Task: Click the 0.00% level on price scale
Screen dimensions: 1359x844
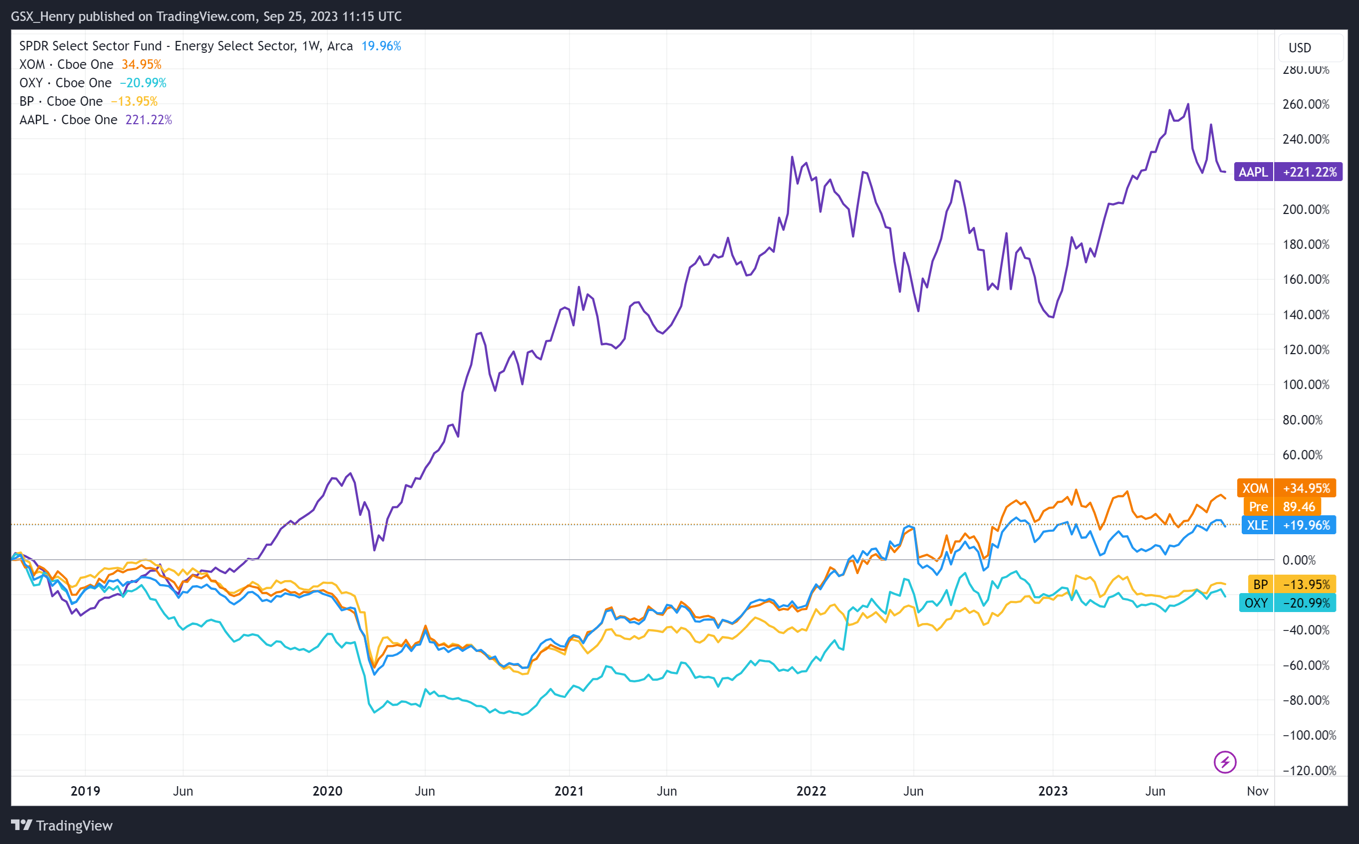Action: [x=1299, y=560]
